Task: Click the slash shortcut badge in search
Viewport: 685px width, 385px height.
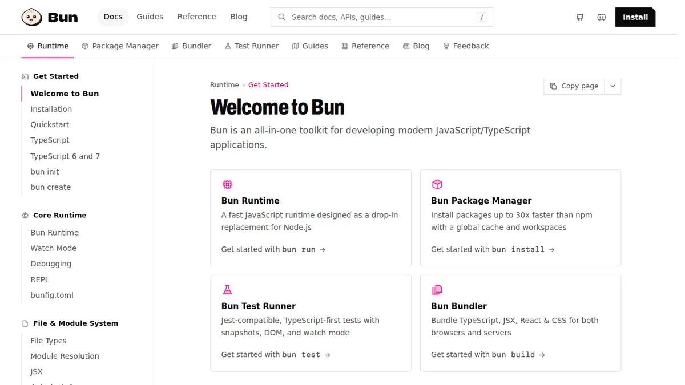Action: coord(482,17)
